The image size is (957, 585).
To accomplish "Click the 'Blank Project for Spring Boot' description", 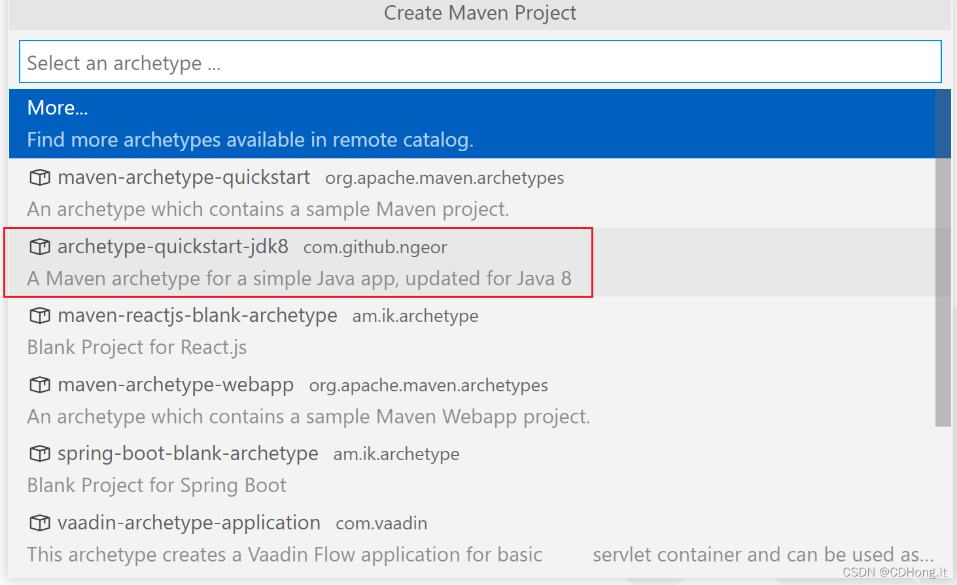I will [156, 486].
